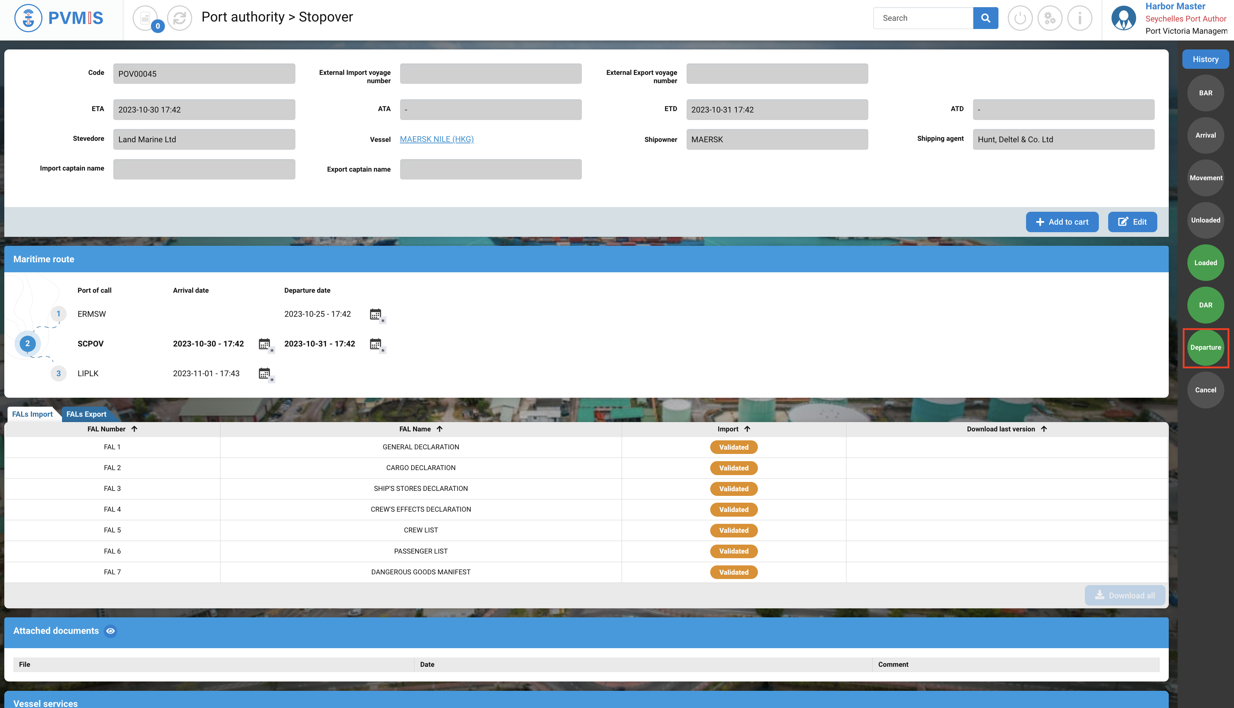Switch to the FALs Export tab
1234x708 pixels.
86,414
